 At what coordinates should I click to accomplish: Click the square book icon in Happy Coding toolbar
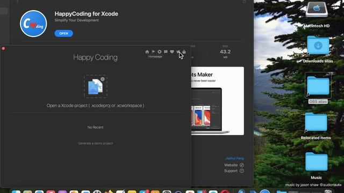pyautogui.click(x=166, y=51)
